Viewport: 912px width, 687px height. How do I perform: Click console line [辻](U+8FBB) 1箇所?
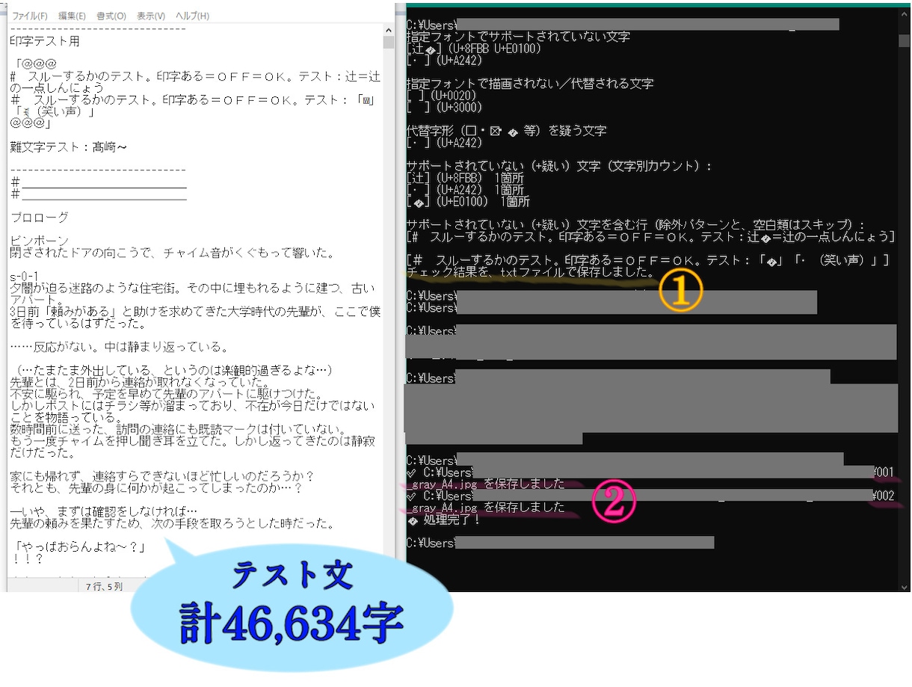click(x=465, y=177)
